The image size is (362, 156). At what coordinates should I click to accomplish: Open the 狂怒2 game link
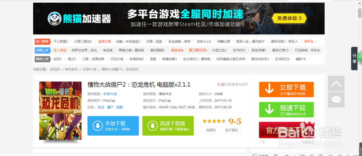coord(58,59)
